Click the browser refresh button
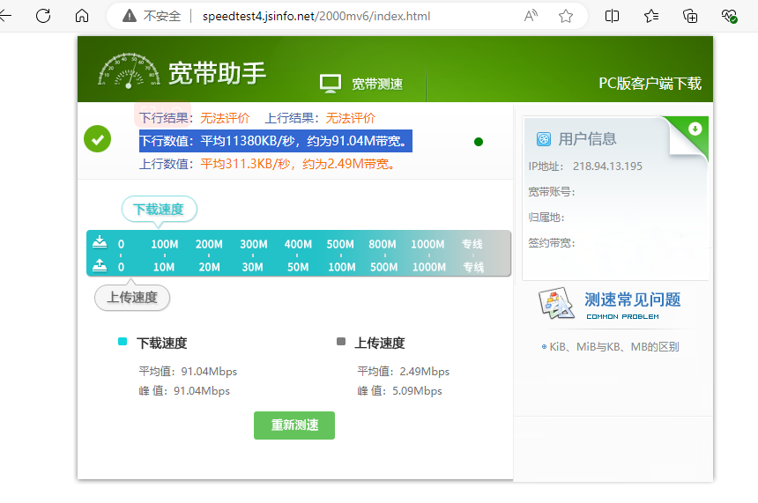The image size is (758, 503). [x=42, y=16]
